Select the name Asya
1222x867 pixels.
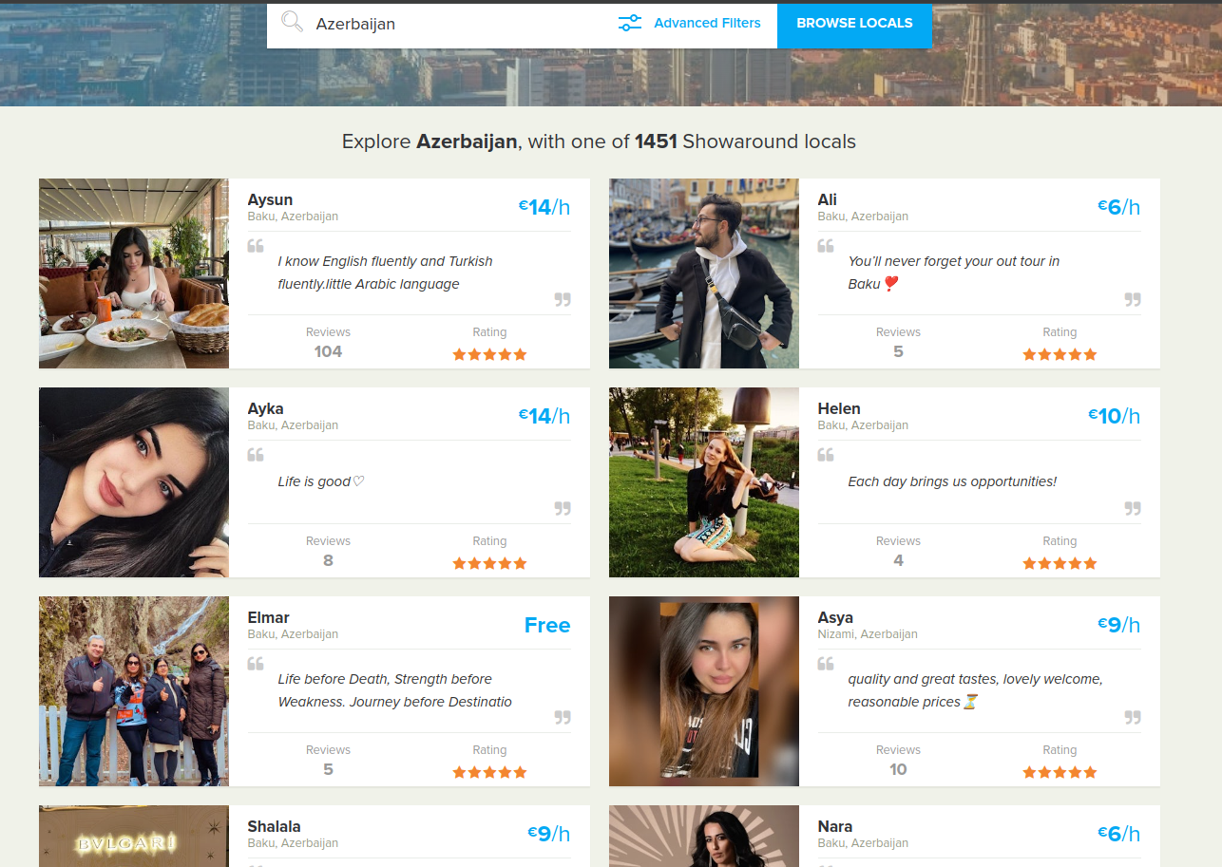pyautogui.click(x=835, y=618)
